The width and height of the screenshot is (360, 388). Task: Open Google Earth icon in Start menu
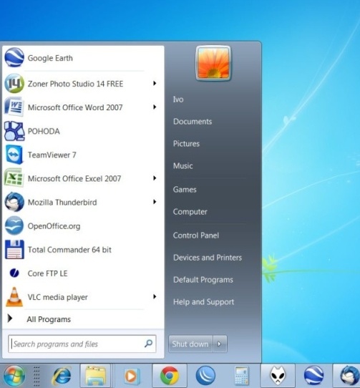[x=14, y=58]
